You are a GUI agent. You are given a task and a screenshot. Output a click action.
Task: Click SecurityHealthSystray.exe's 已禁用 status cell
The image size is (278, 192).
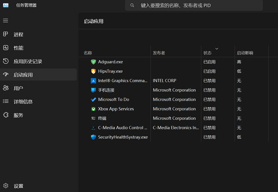[x=209, y=137]
